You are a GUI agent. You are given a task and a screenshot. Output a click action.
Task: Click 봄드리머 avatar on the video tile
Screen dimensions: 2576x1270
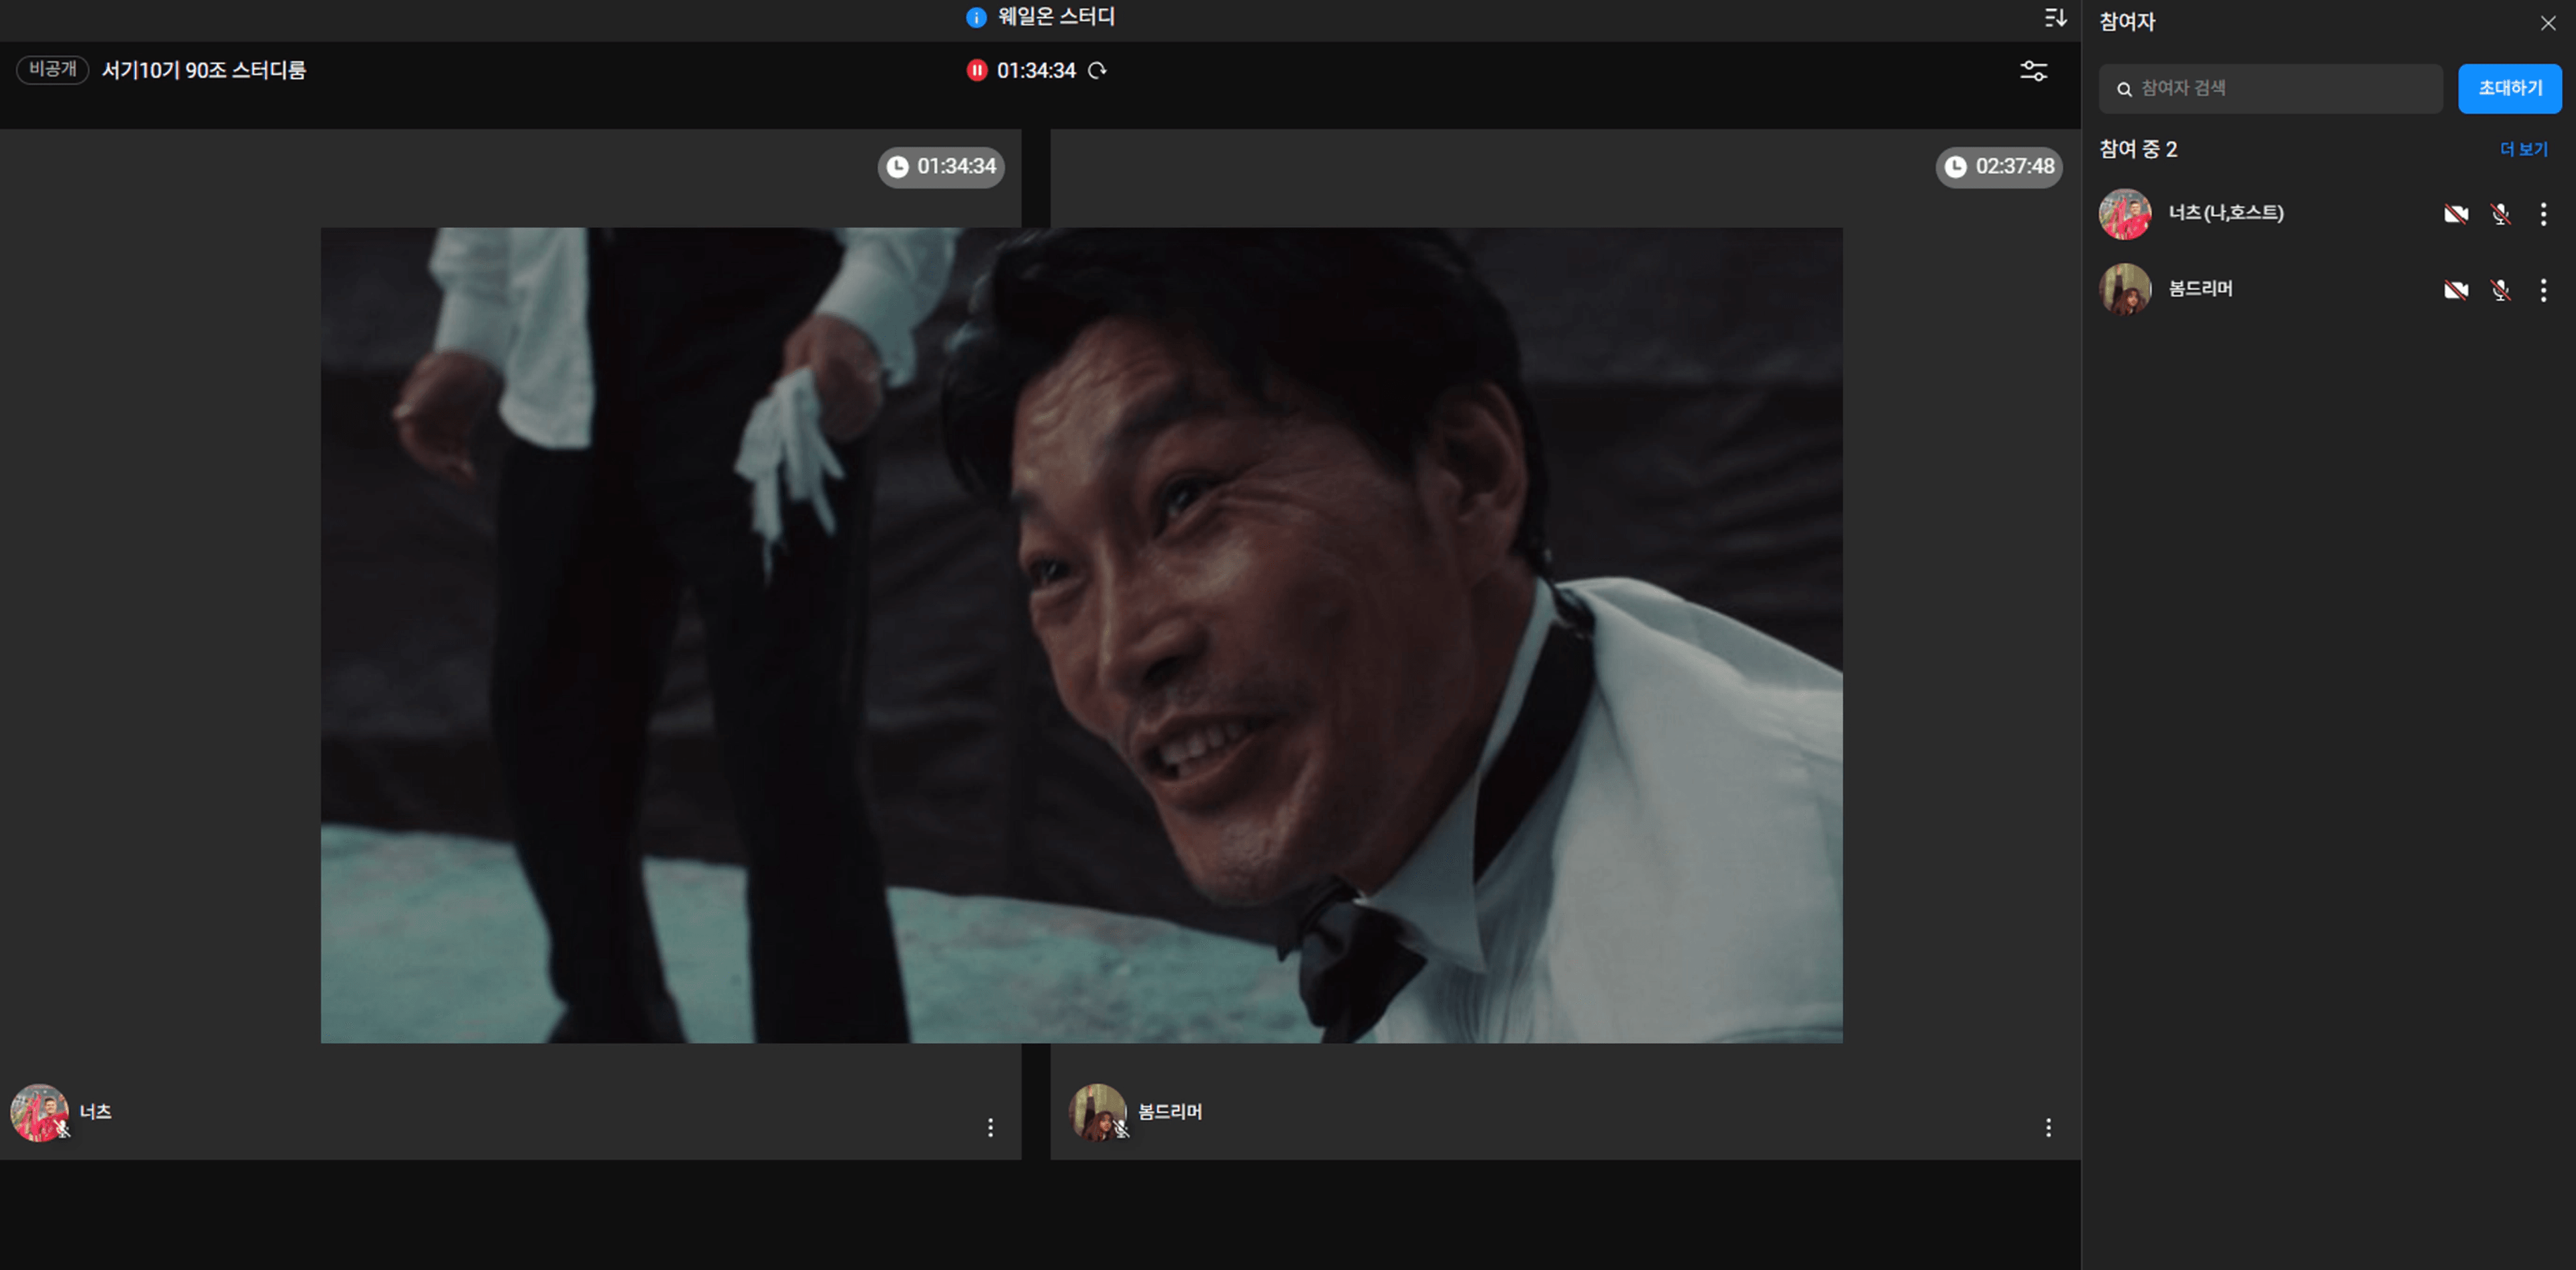[x=1097, y=1112]
